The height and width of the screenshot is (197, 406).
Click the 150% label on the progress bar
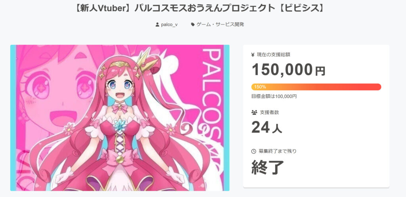(260, 87)
